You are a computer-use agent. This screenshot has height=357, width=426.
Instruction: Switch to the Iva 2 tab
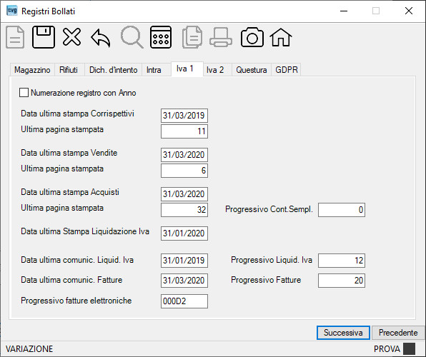(x=215, y=70)
